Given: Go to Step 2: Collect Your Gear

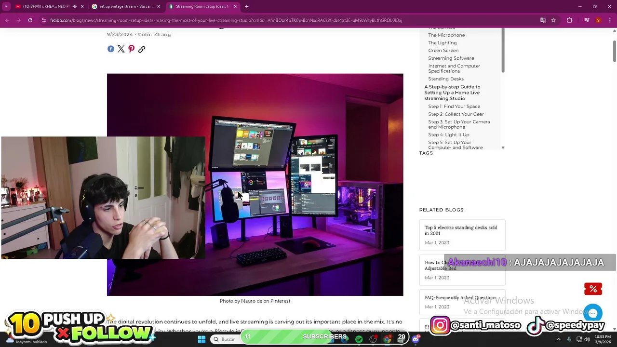Looking at the screenshot, I should pos(456,114).
